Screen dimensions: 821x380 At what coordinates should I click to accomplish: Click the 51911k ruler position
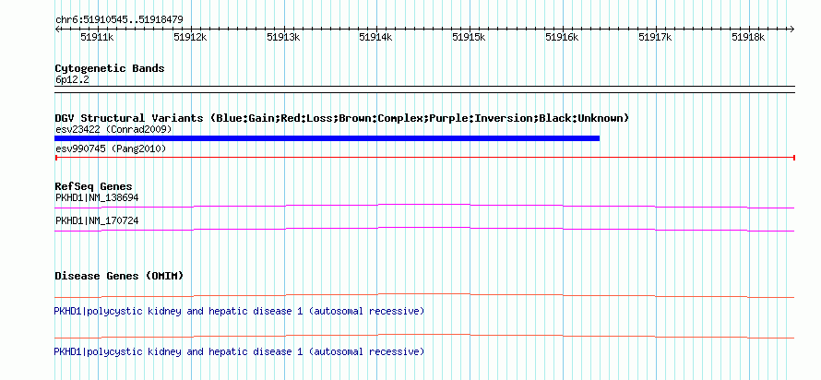pos(98,37)
